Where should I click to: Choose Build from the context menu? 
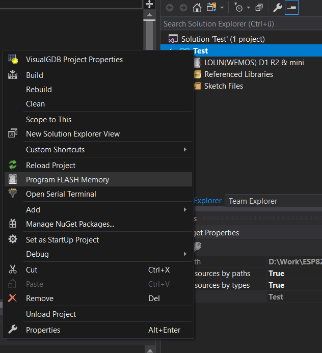[x=98, y=75]
